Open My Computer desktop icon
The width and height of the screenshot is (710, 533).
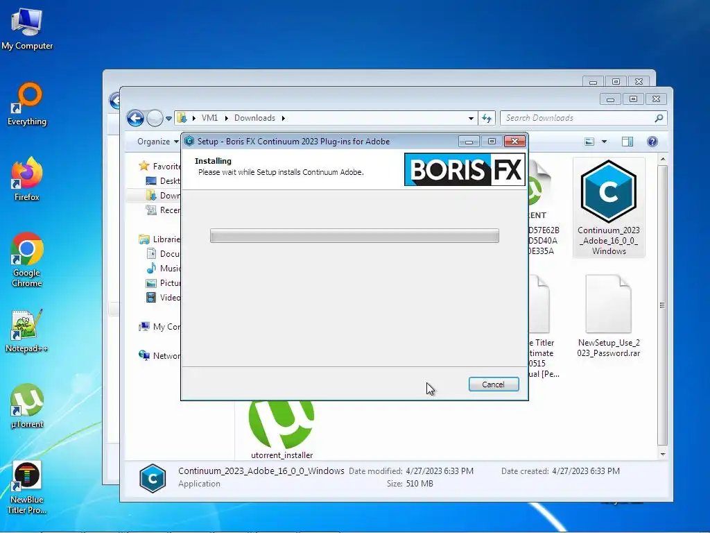point(27,28)
